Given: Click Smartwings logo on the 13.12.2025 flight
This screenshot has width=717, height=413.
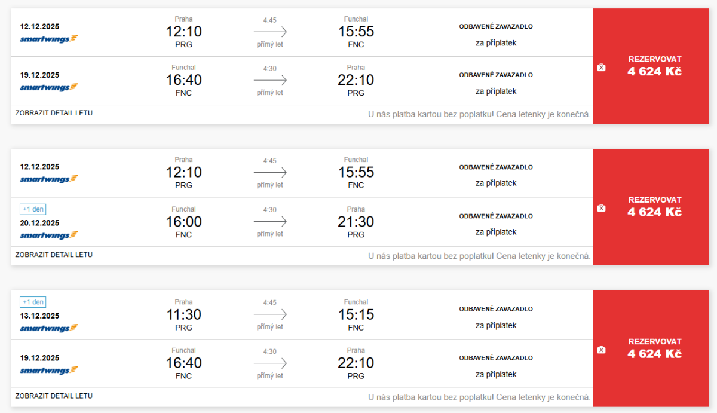Looking at the screenshot, I should (x=49, y=328).
